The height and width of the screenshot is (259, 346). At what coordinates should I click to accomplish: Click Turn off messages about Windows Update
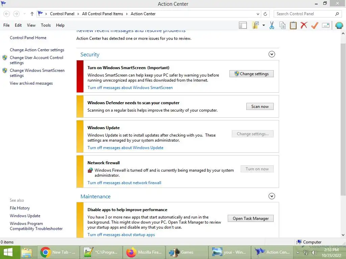click(125, 148)
